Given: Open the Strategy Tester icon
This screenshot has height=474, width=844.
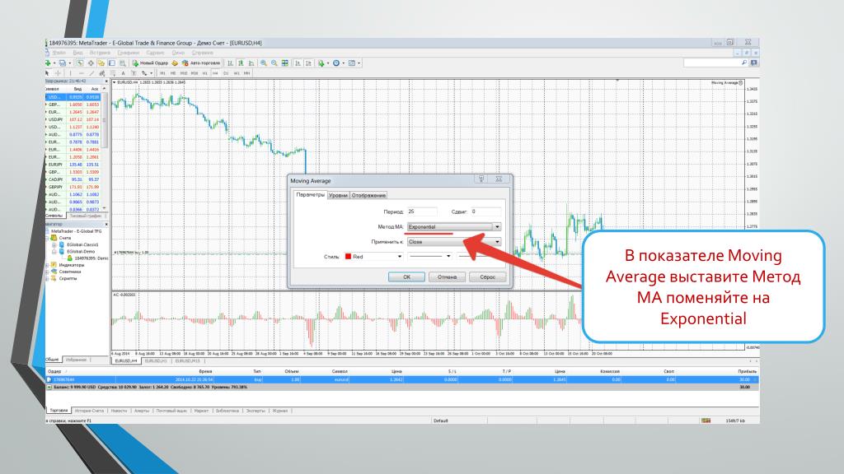Looking at the screenshot, I should pos(123,63).
